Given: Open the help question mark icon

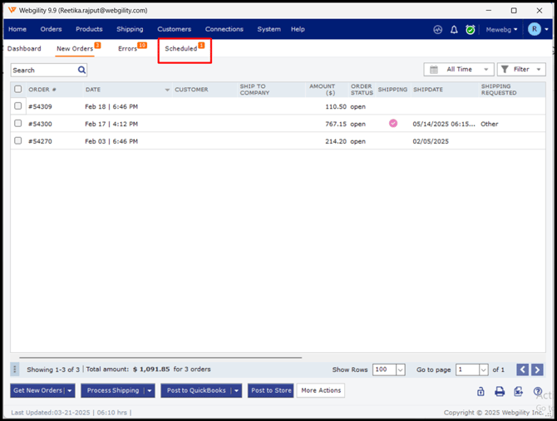Looking at the screenshot, I should 538,391.
